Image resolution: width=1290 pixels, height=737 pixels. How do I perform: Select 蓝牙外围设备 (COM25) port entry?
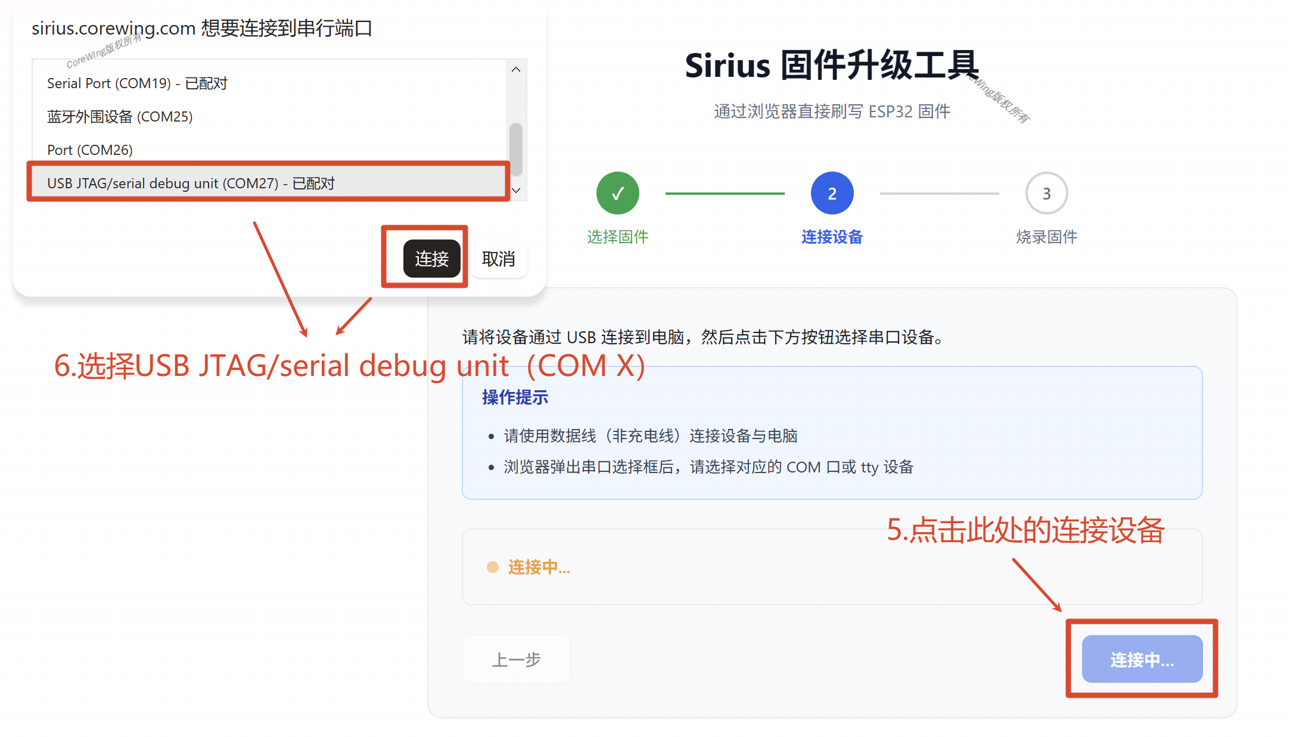click(269, 117)
